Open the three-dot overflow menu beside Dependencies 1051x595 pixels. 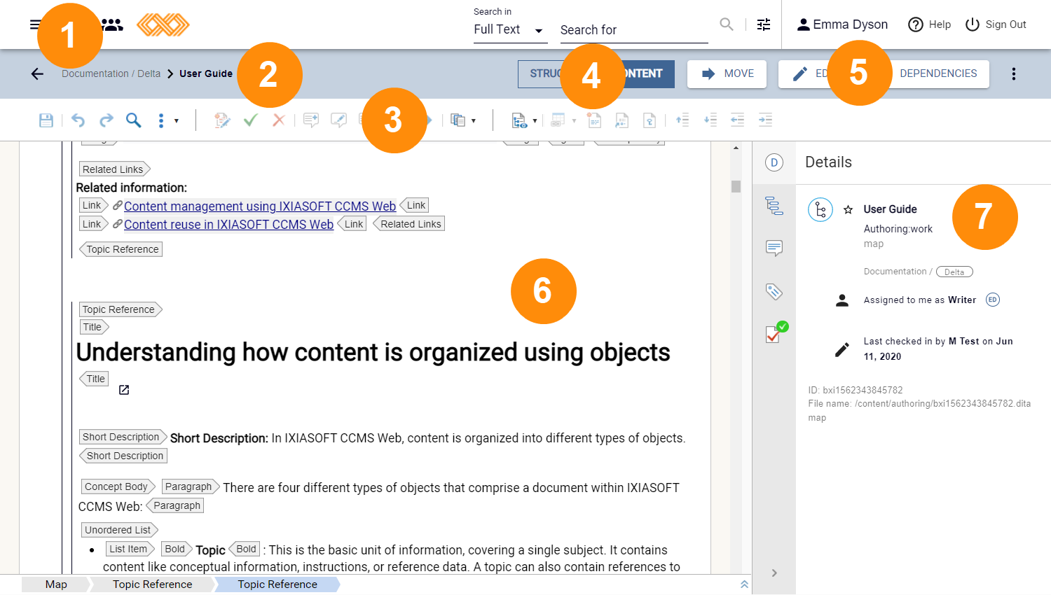pyautogui.click(x=1013, y=73)
